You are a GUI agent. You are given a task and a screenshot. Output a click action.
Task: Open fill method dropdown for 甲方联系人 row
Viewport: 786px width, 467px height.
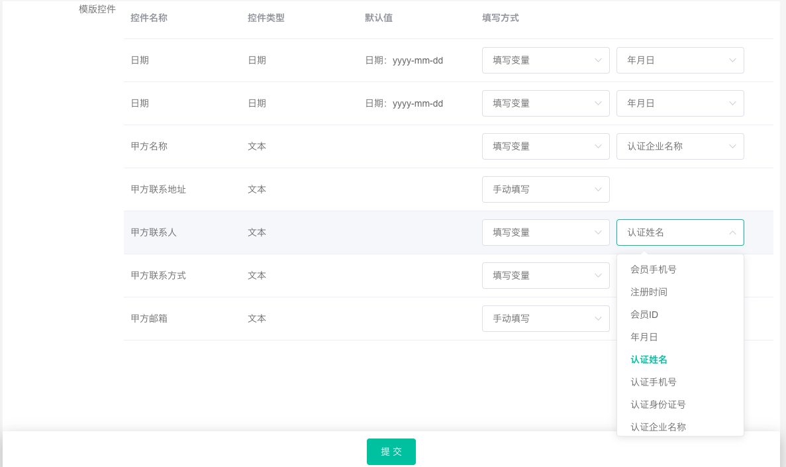(x=546, y=233)
